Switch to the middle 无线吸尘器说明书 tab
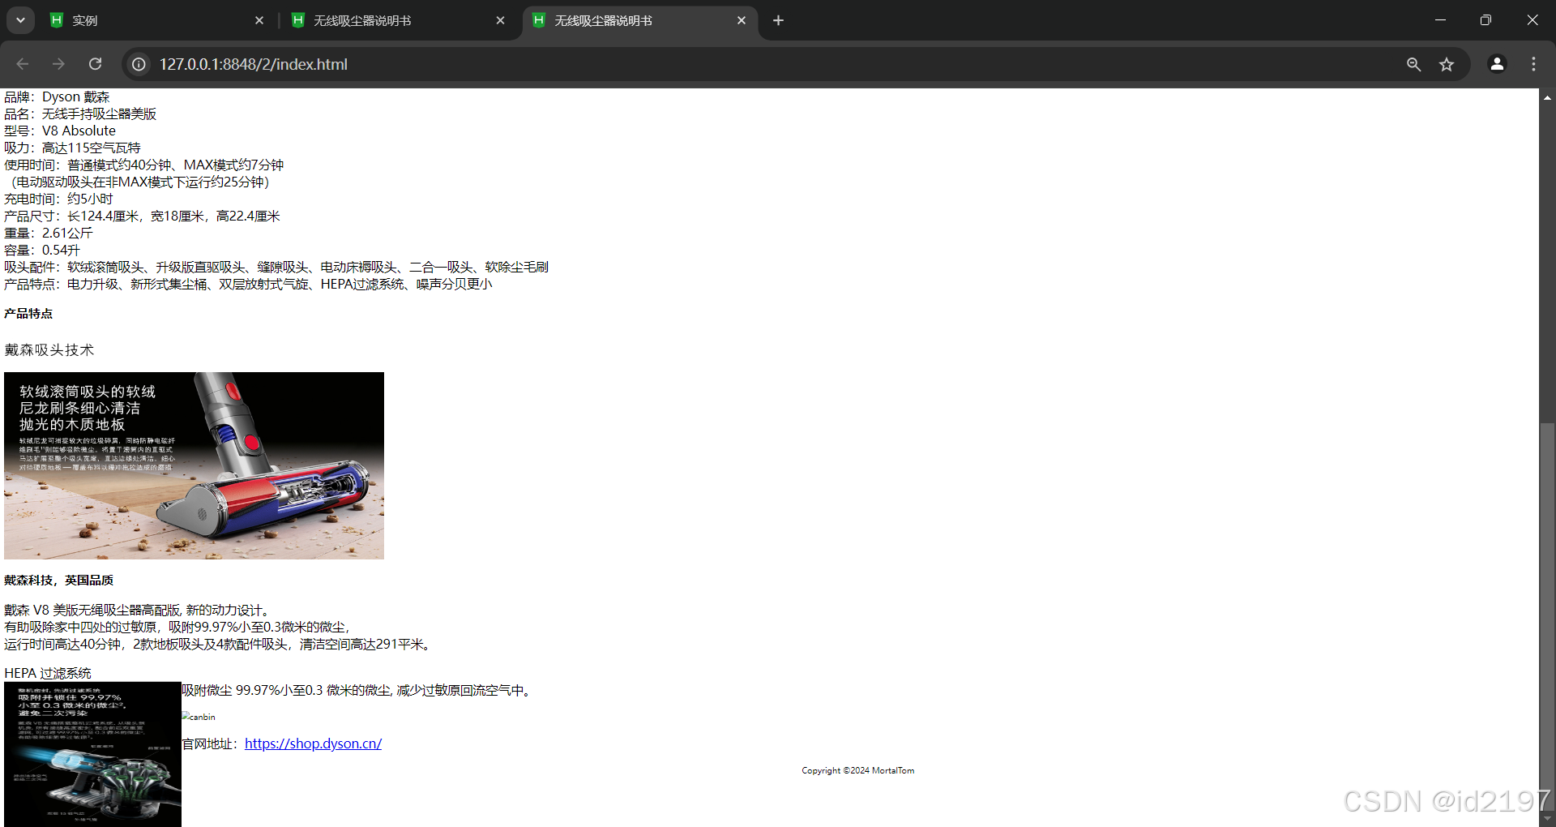 tap(397, 20)
